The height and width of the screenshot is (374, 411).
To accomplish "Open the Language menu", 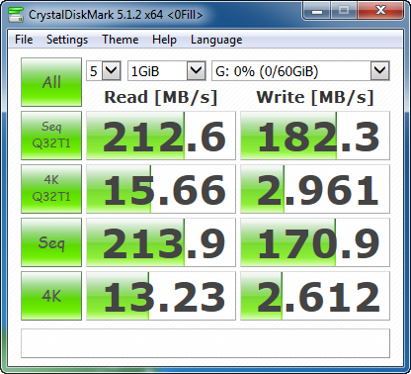I will pyautogui.click(x=216, y=40).
